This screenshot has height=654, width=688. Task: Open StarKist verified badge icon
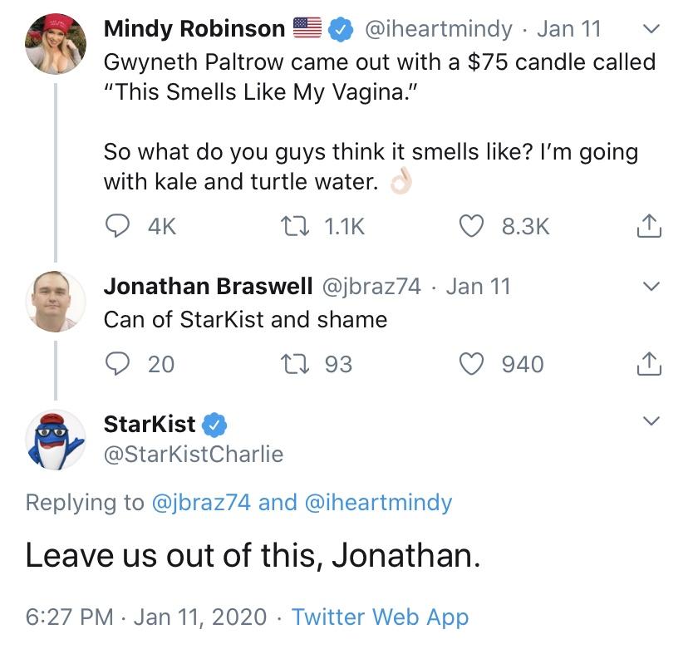click(214, 425)
